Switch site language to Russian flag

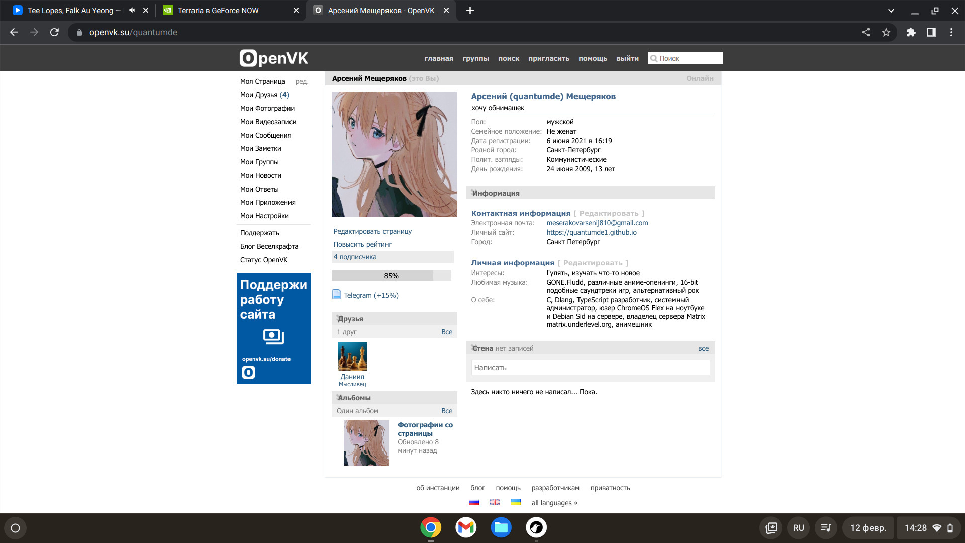point(474,502)
